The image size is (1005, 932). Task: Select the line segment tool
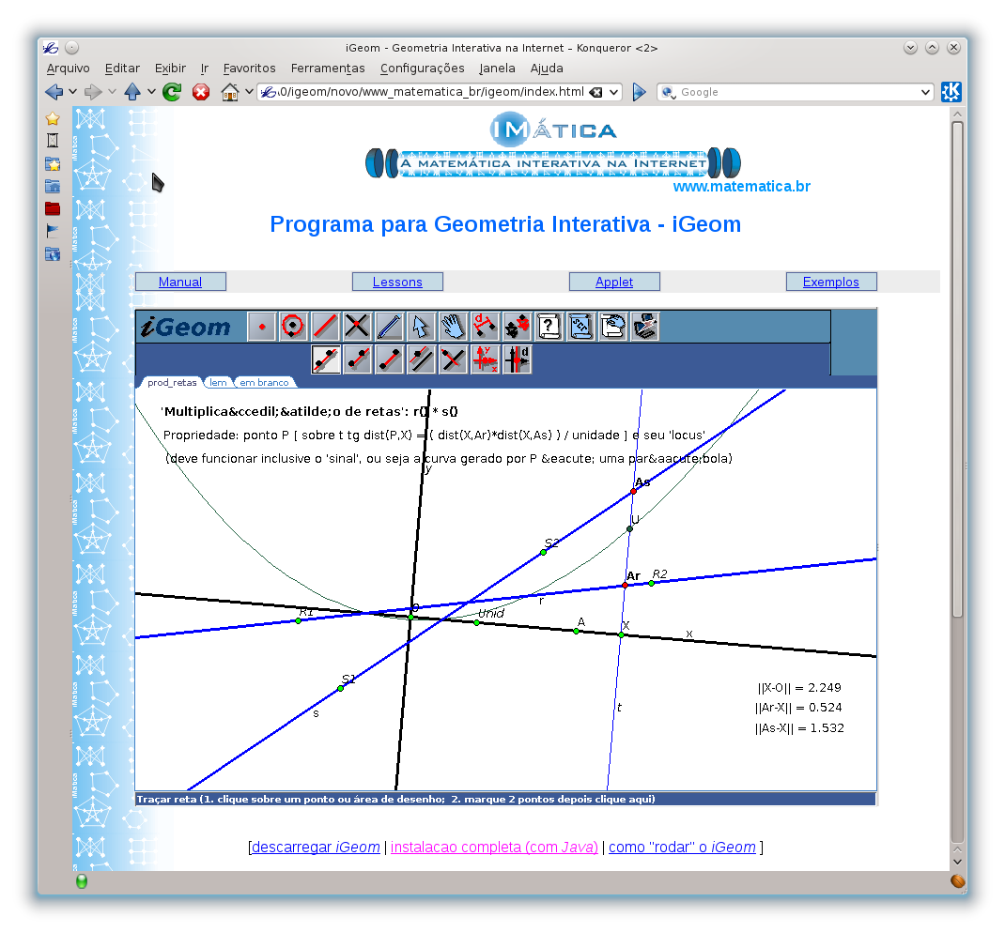pos(389,359)
